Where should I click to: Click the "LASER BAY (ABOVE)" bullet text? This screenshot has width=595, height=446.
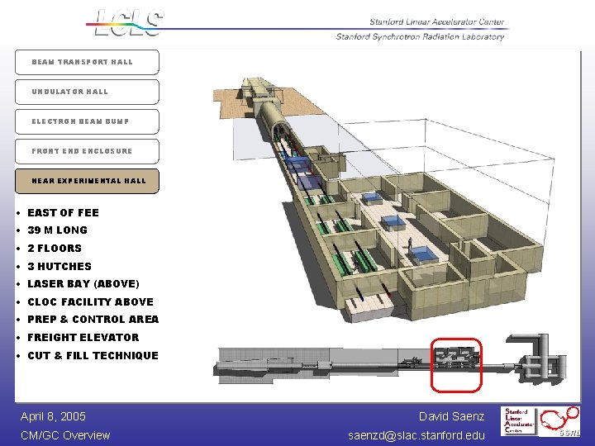tap(83, 284)
